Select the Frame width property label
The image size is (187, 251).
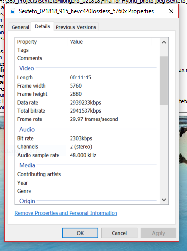[x=31, y=86]
